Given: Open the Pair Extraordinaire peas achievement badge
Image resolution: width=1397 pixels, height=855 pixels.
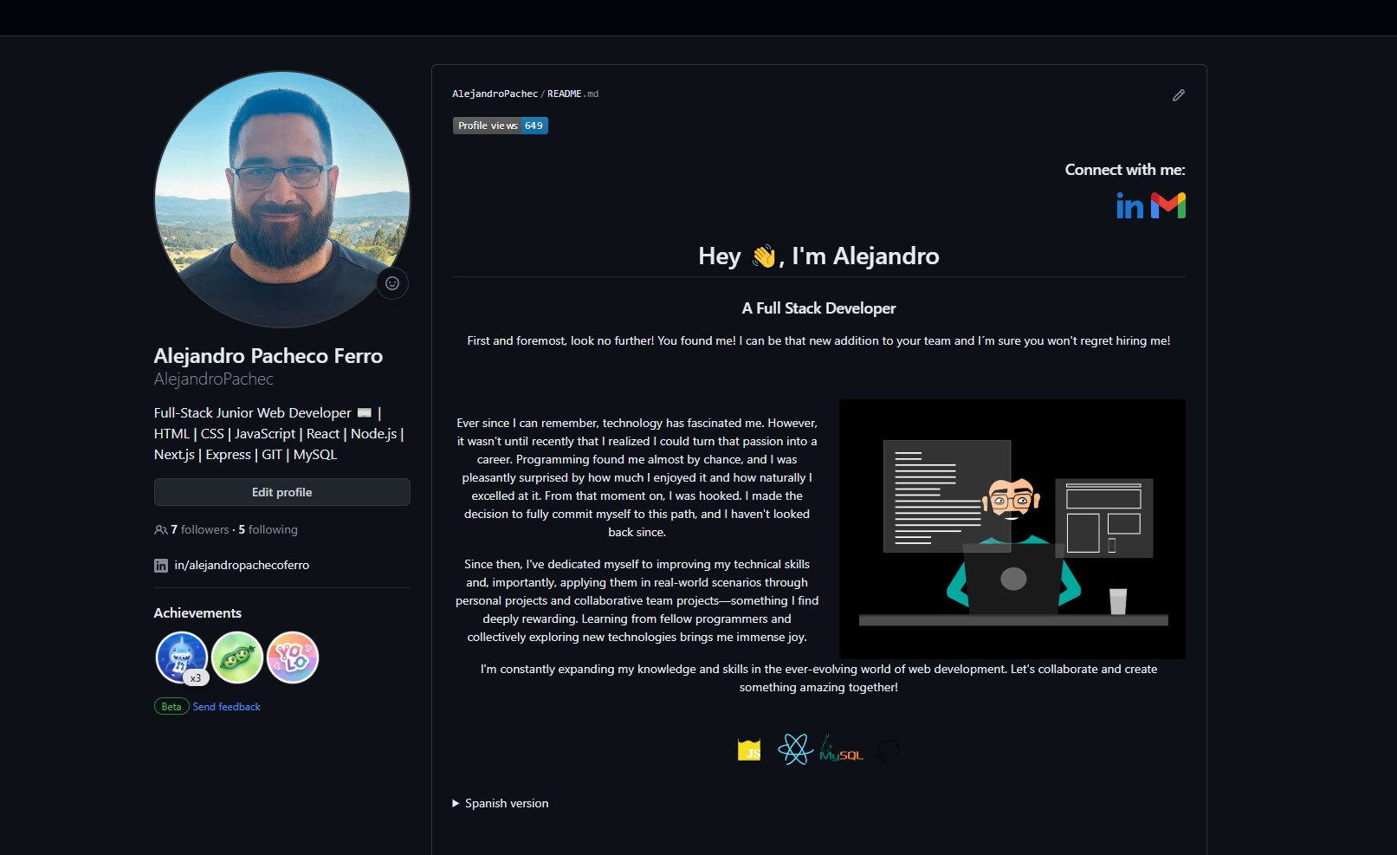Looking at the screenshot, I should click(x=237, y=657).
